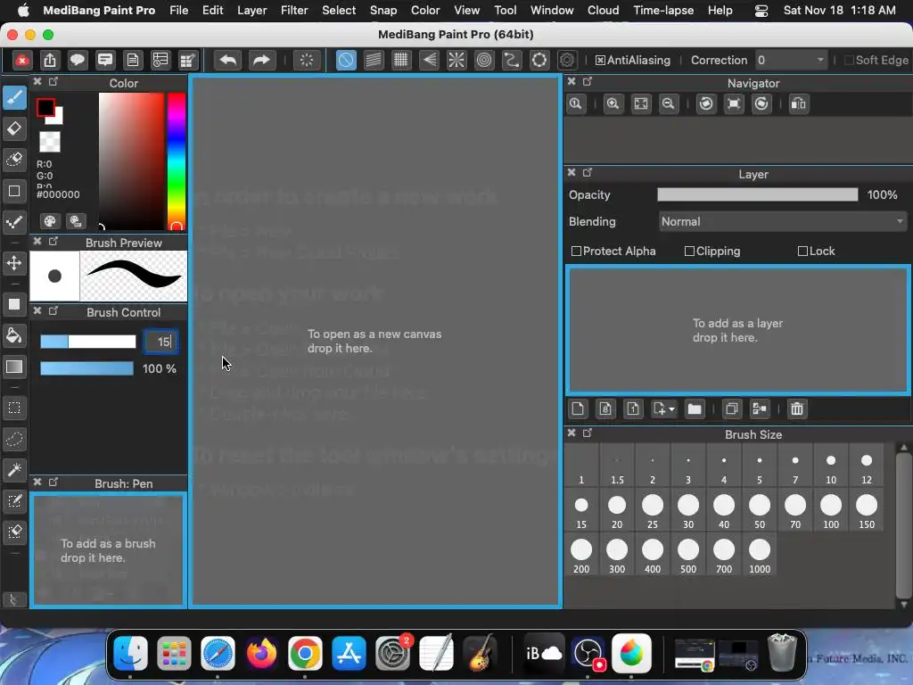913x685 pixels.
Task: Select the Eraser tool
Action: [x=14, y=128]
